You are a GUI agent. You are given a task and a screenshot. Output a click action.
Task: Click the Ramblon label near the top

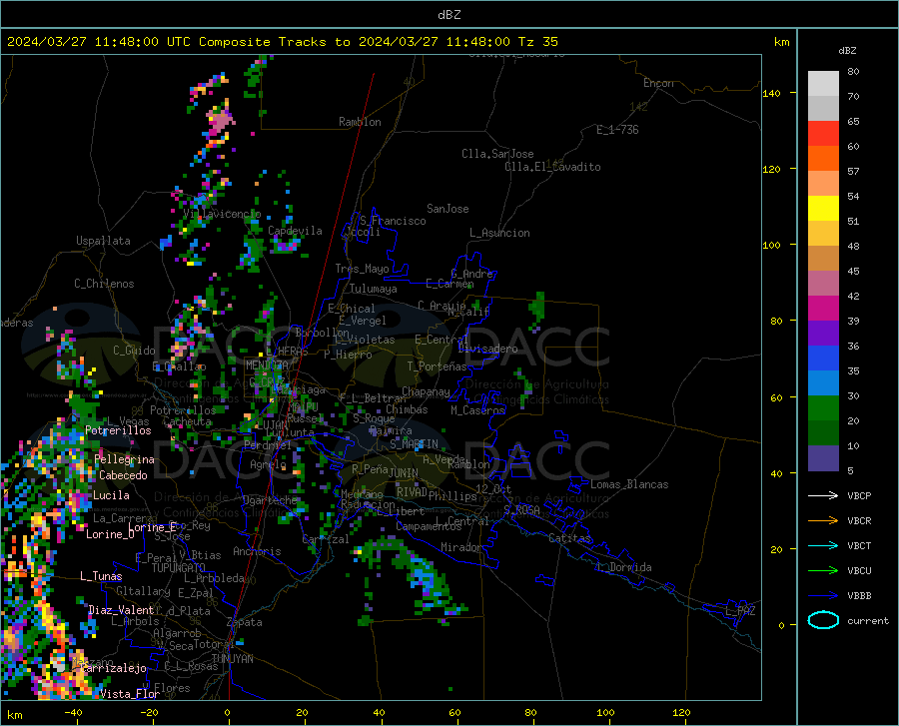360,122
